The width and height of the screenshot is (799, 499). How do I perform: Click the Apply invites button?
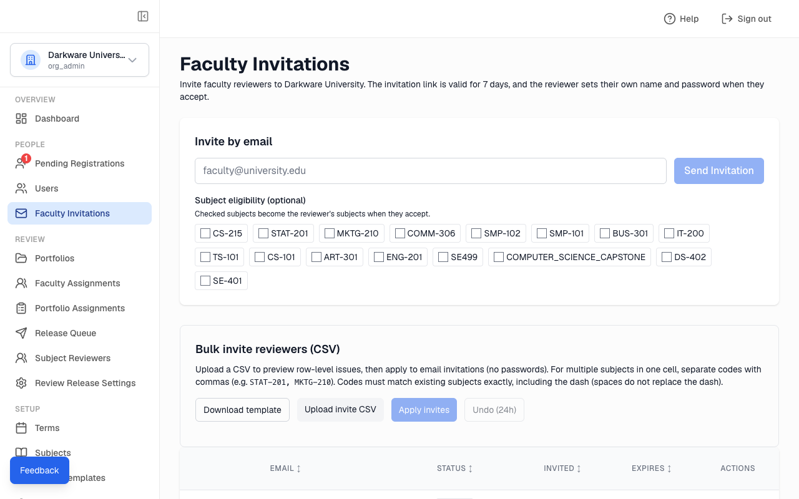pos(424,410)
